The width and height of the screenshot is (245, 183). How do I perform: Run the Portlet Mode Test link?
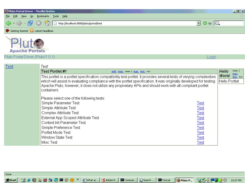(201, 133)
